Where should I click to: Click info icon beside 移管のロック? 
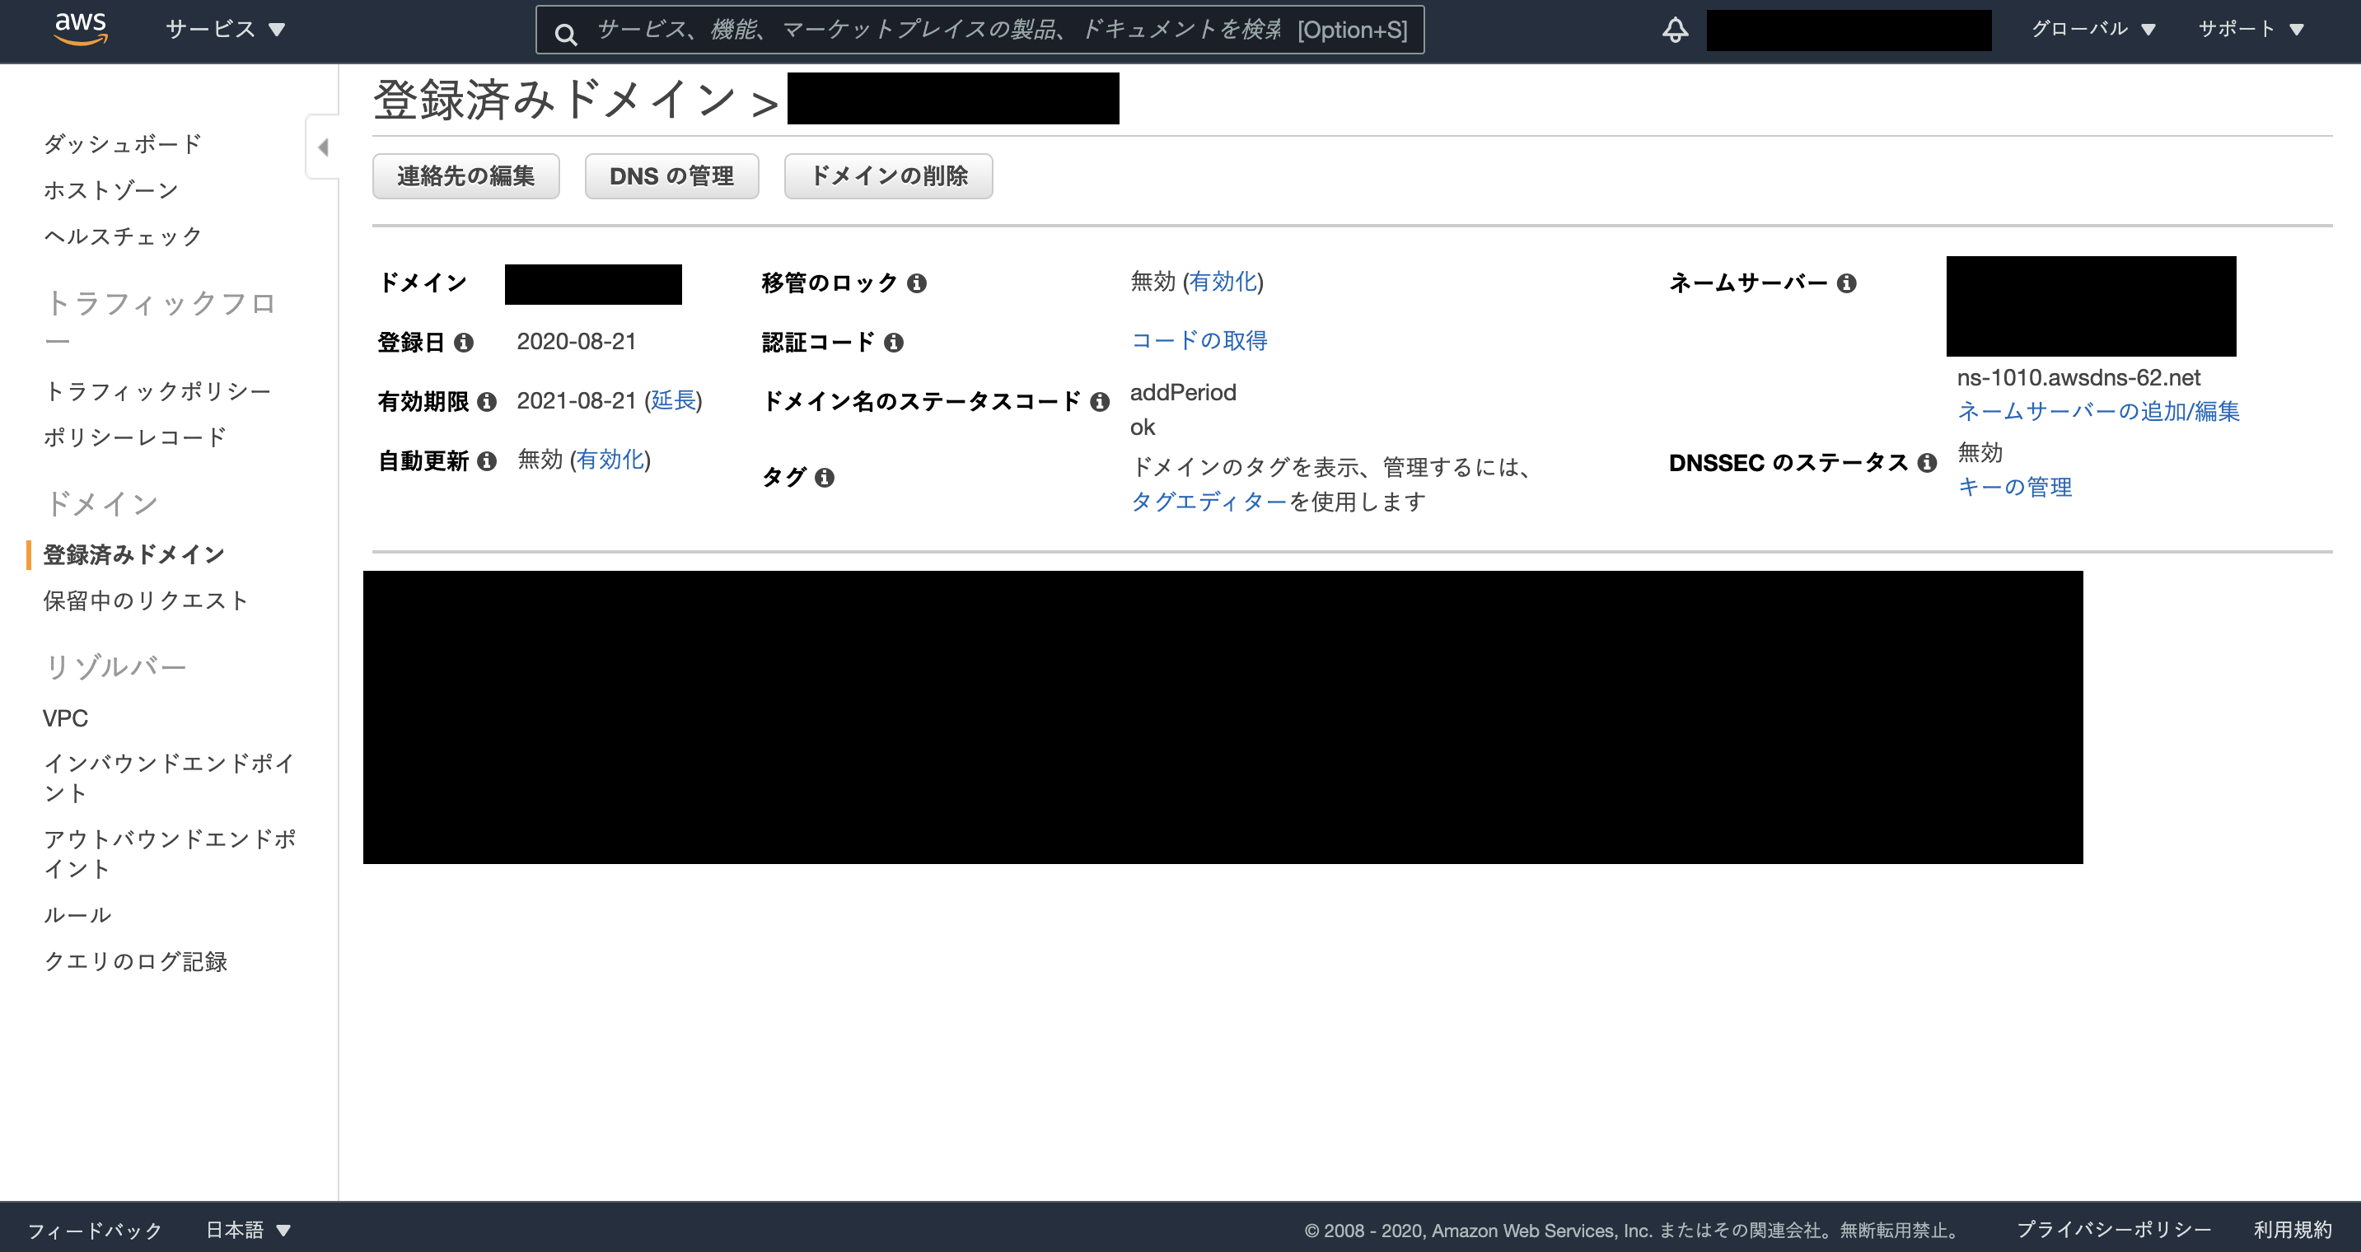(917, 283)
